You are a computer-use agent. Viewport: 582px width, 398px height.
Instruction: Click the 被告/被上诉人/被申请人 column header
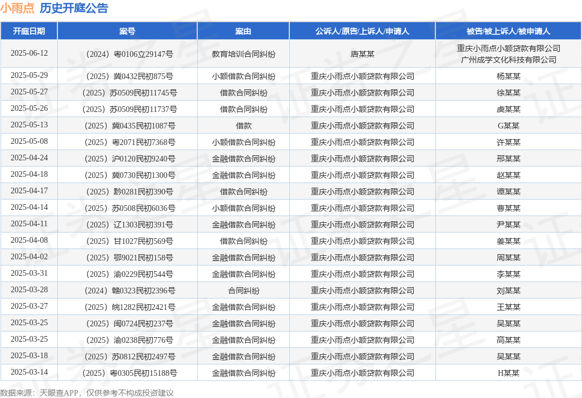pos(509,31)
